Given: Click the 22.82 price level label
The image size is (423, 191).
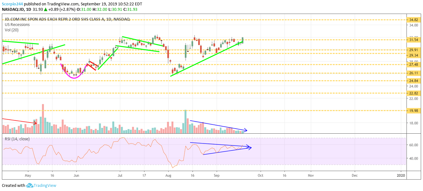Looking at the screenshot, I should [413, 93].
